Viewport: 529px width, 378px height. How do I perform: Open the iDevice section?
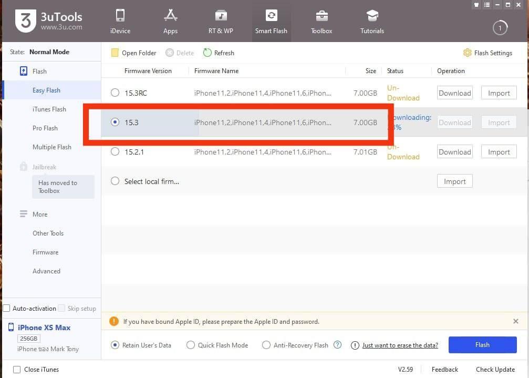[x=120, y=21]
